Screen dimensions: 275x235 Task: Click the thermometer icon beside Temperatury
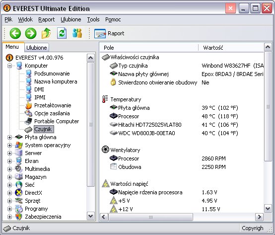(105, 99)
